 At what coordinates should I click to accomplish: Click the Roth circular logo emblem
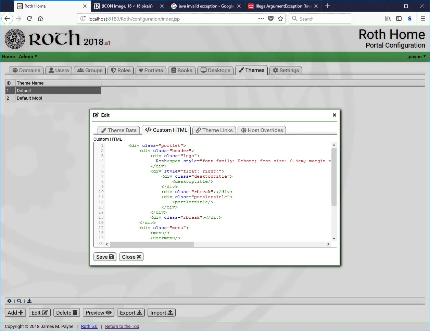tap(15, 39)
